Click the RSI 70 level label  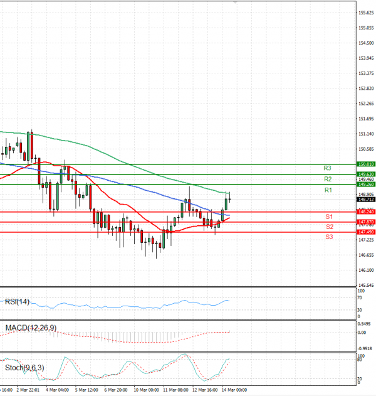(x=360, y=297)
